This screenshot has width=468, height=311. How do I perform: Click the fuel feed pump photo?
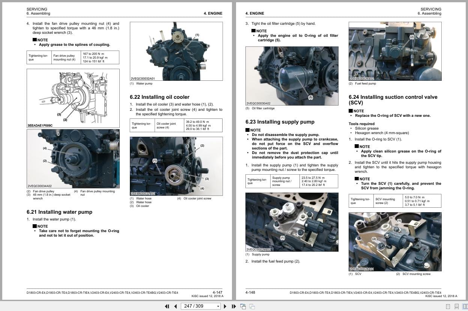click(x=395, y=51)
